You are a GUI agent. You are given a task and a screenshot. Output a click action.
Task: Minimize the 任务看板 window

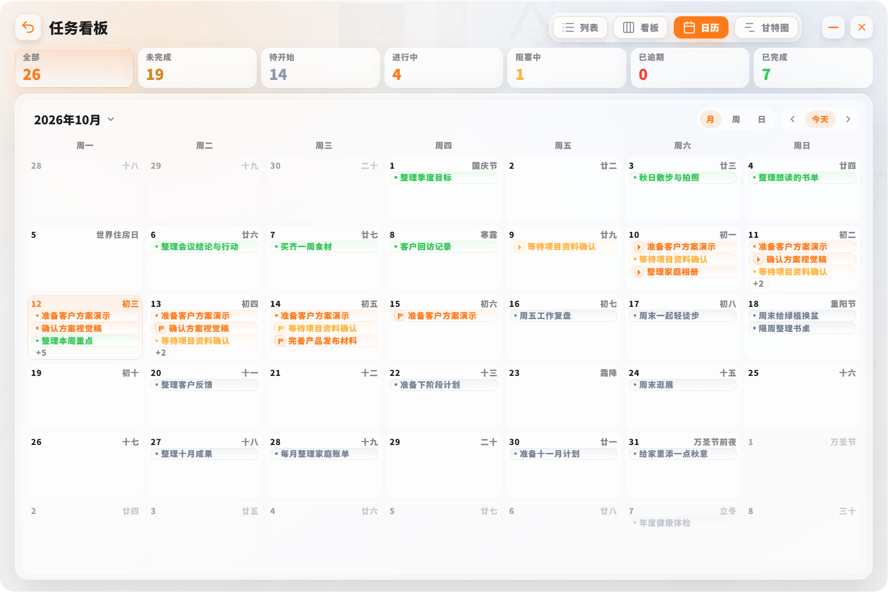(834, 28)
